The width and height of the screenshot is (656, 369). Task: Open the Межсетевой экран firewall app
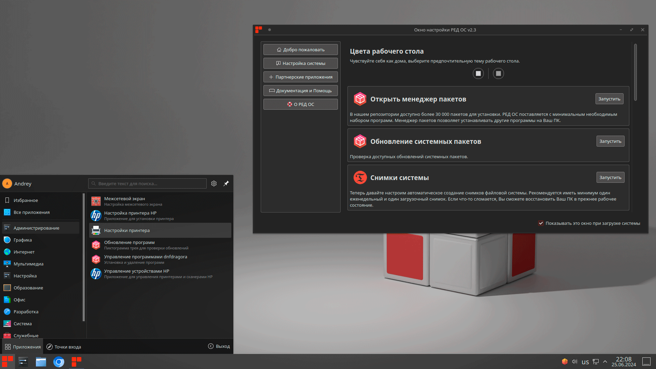[125, 201]
